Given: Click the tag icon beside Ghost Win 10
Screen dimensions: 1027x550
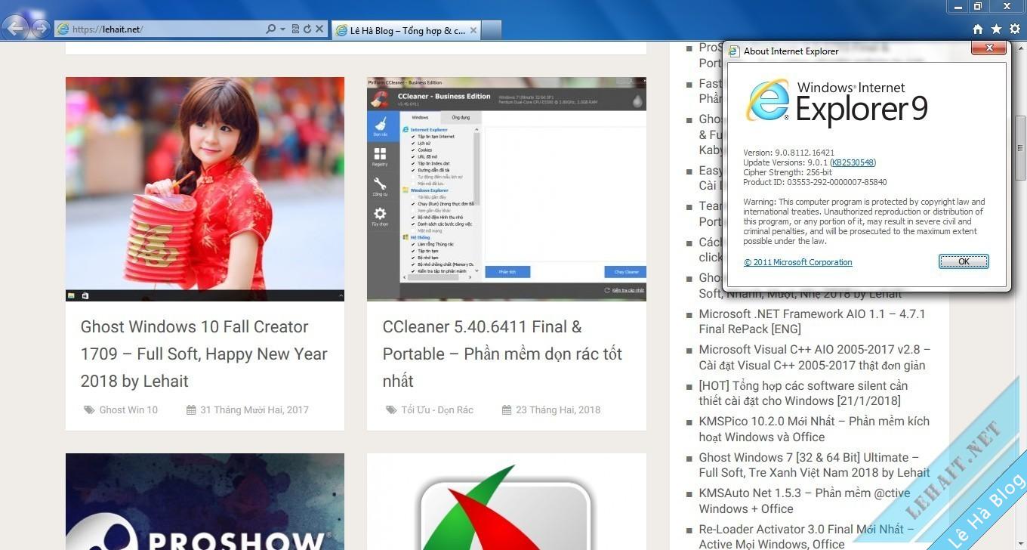Looking at the screenshot, I should coord(89,409).
